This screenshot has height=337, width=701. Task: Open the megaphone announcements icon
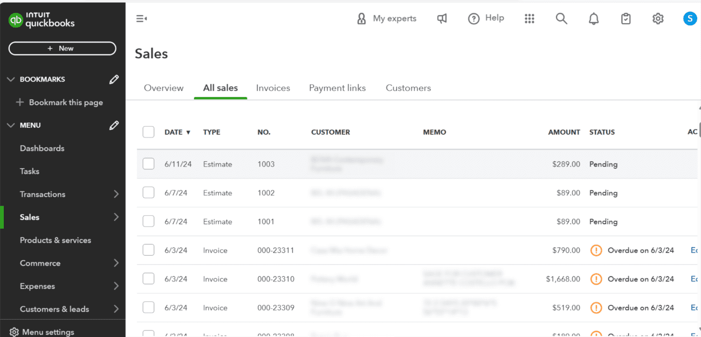point(442,19)
